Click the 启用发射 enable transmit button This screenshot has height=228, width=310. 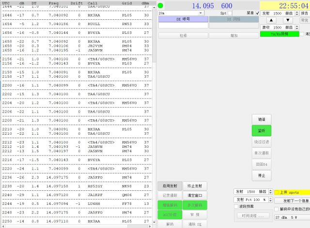click(170, 186)
